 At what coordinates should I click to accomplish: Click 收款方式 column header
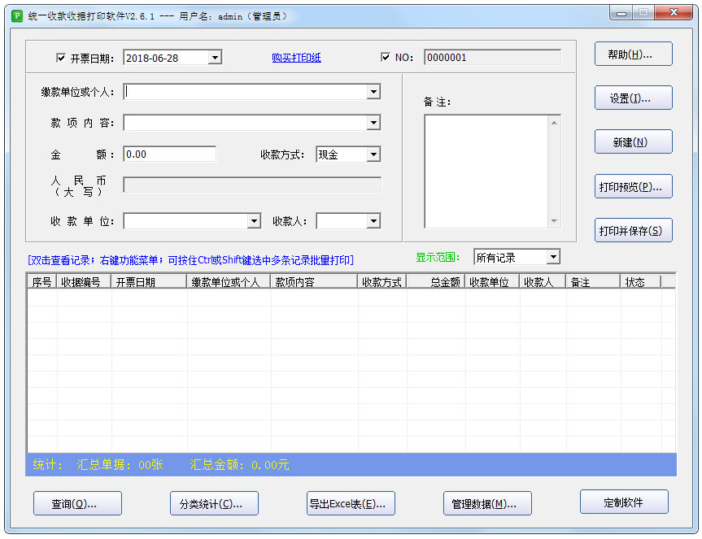pos(382,282)
